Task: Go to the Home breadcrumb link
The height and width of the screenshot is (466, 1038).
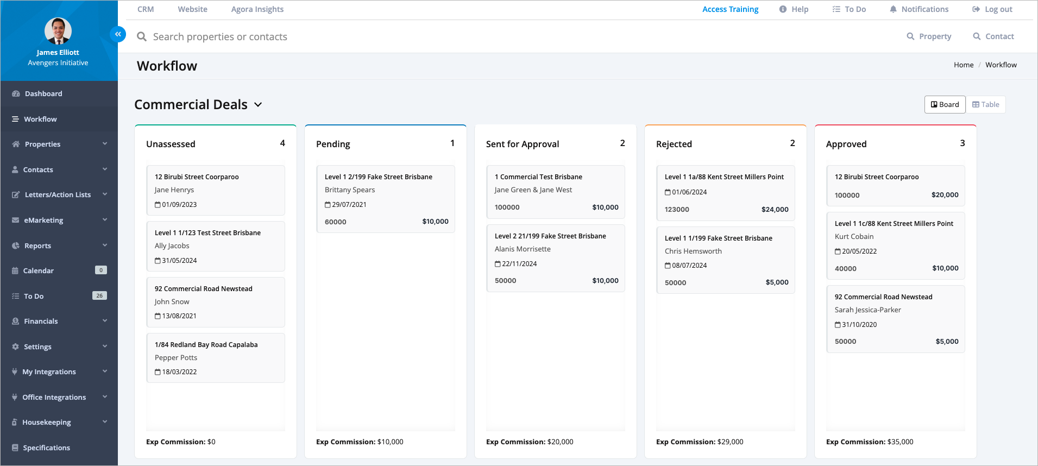Action: coord(963,65)
